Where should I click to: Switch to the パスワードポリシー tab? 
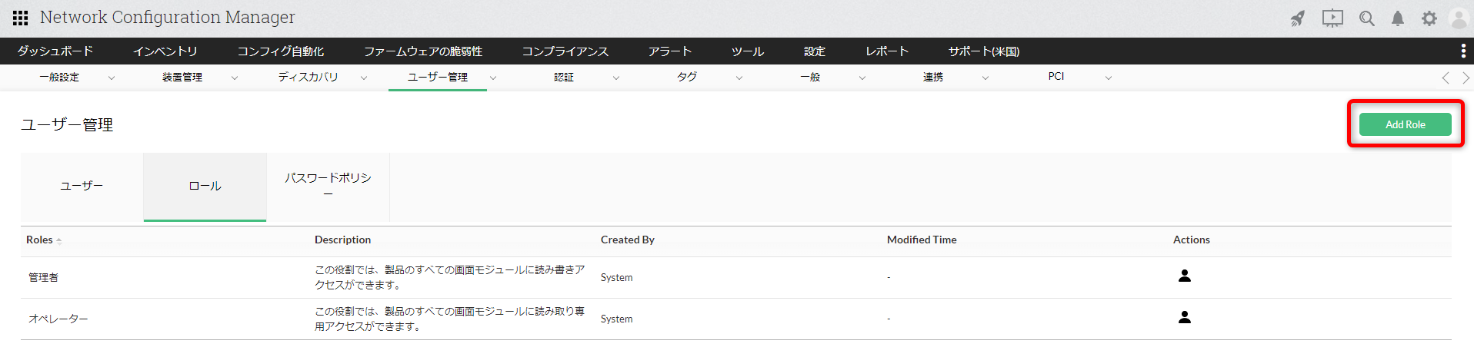[x=328, y=186]
